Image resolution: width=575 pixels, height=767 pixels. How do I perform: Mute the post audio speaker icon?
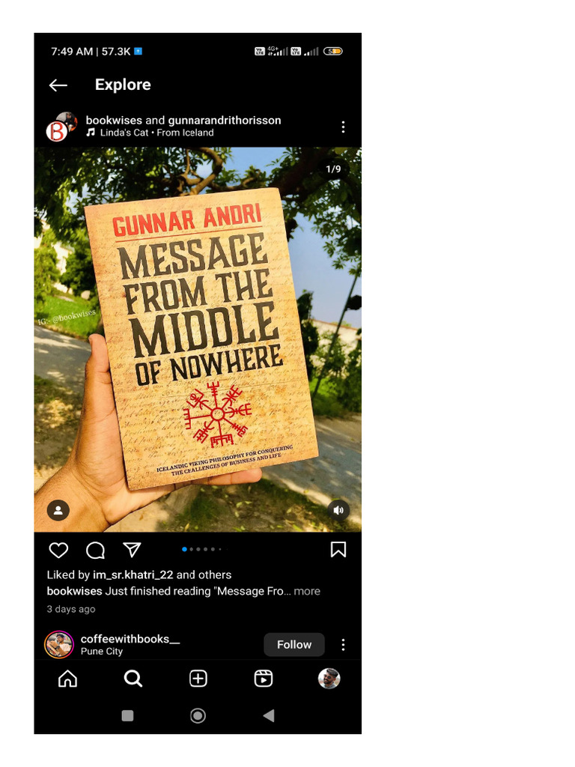[338, 510]
